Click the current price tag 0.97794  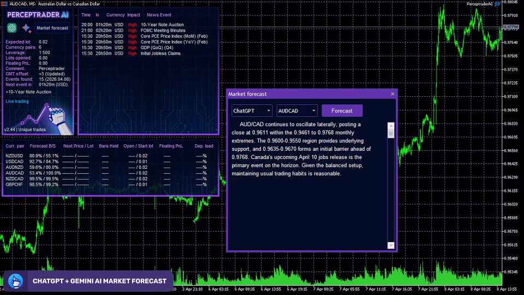coord(511,27)
